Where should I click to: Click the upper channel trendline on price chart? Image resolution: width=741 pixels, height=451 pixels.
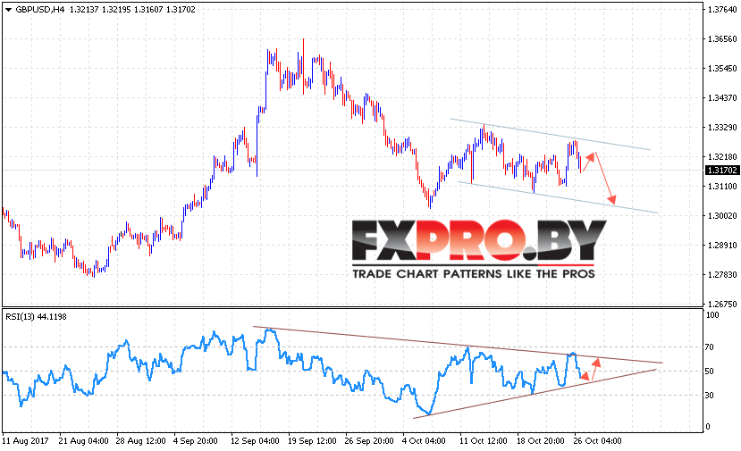550,134
